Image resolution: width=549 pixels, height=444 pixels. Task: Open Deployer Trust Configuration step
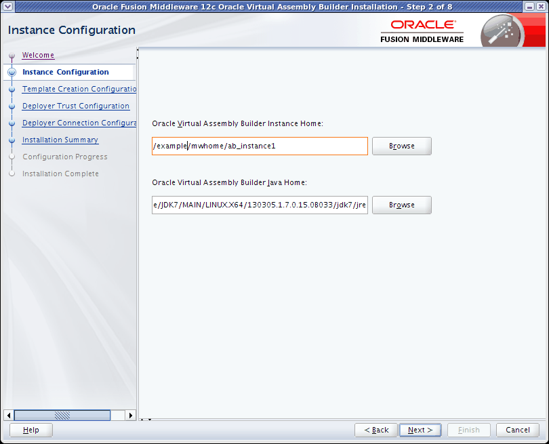pos(76,106)
